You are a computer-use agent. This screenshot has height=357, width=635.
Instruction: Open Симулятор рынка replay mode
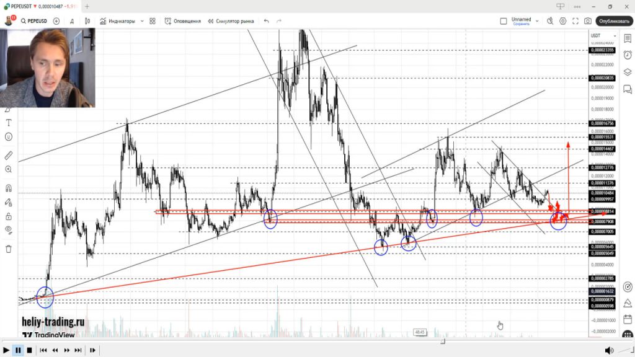pos(231,20)
